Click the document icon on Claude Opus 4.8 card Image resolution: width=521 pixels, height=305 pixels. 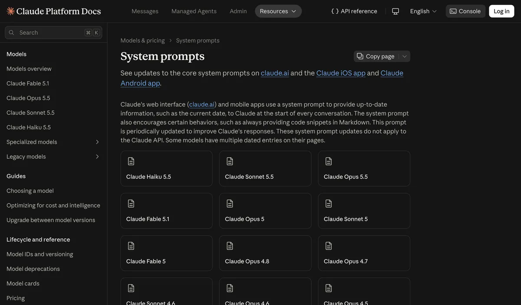pyautogui.click(x=230, y=246)
